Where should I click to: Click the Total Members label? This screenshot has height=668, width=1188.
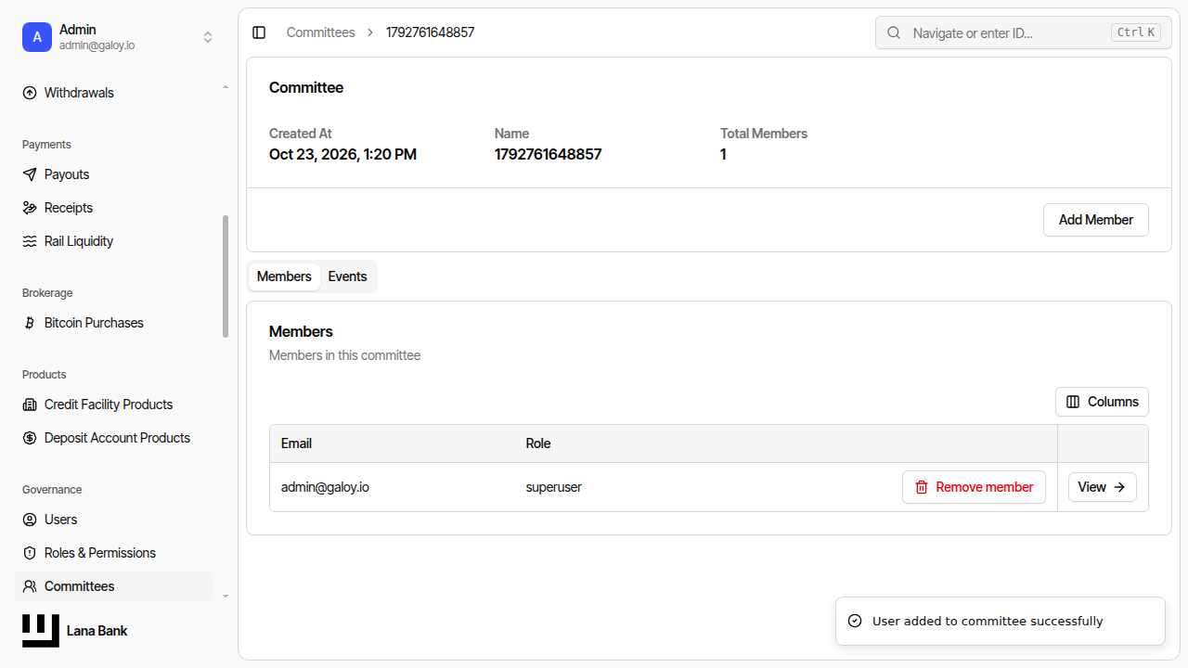[764, 134]
